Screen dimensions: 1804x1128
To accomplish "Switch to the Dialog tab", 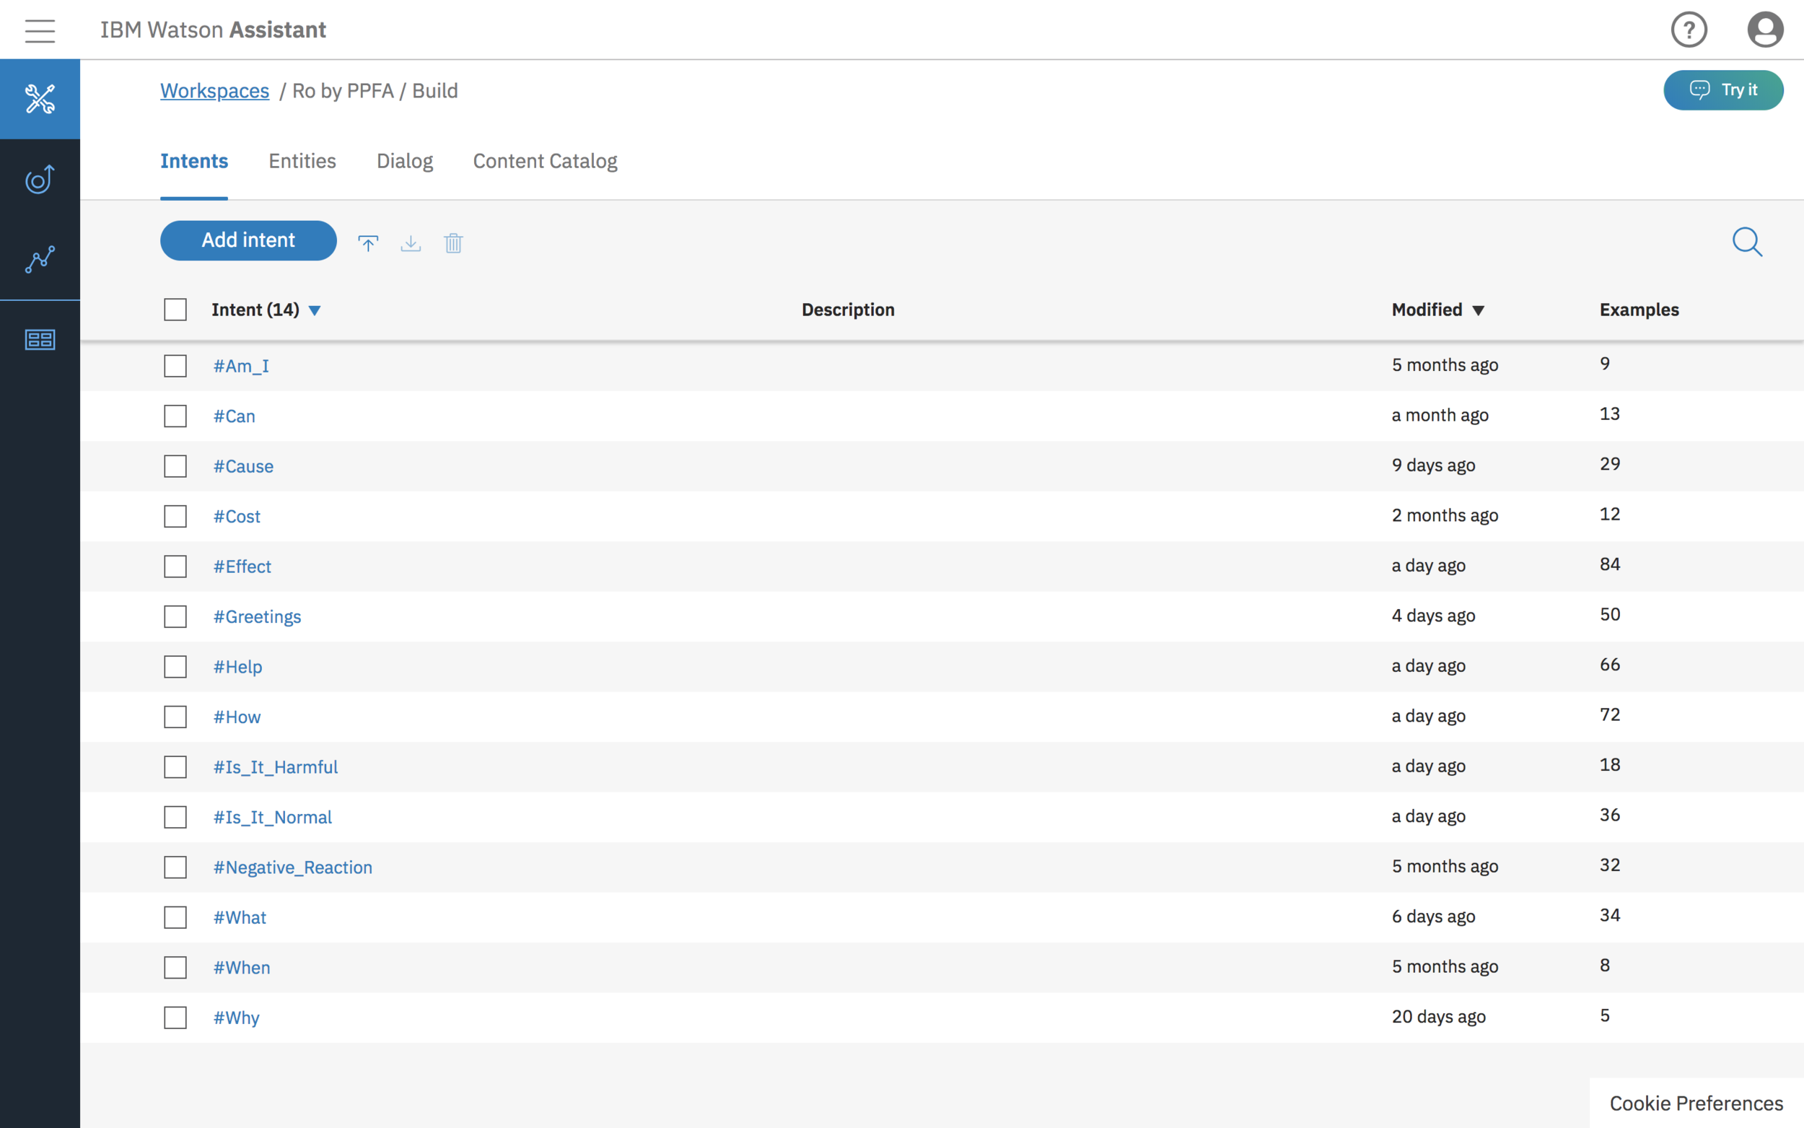I will [404, 161].
